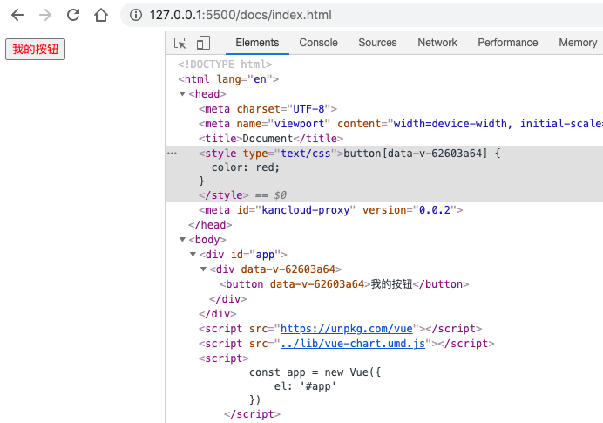Open the Network tab
Screen dimensions: 603x423
437,43
